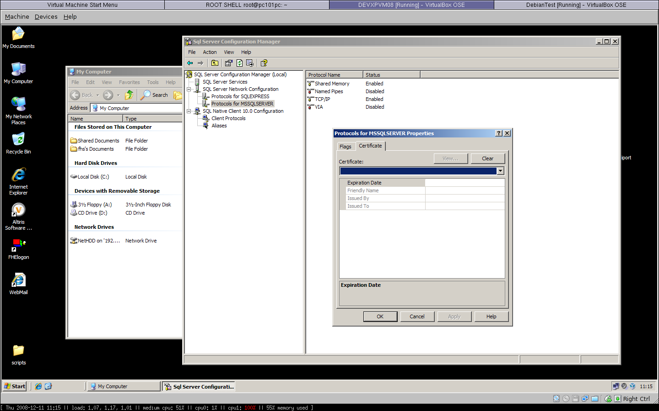Click the Start button
This screenshot has height=411, width=659.
15,386
